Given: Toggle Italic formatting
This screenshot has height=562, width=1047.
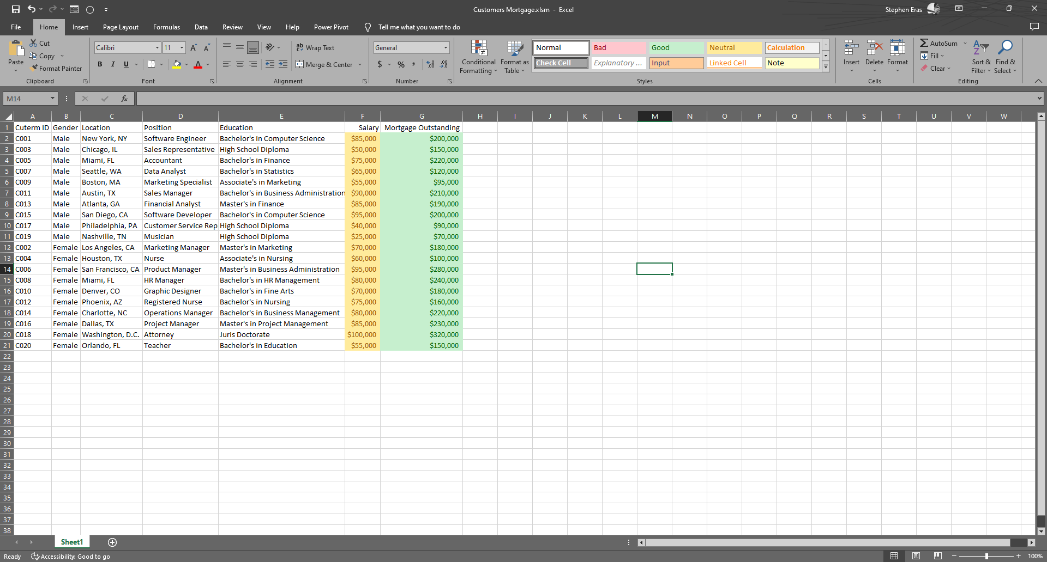Looking at the screenshot, I should pyautogui.click(x=113, y=64).
